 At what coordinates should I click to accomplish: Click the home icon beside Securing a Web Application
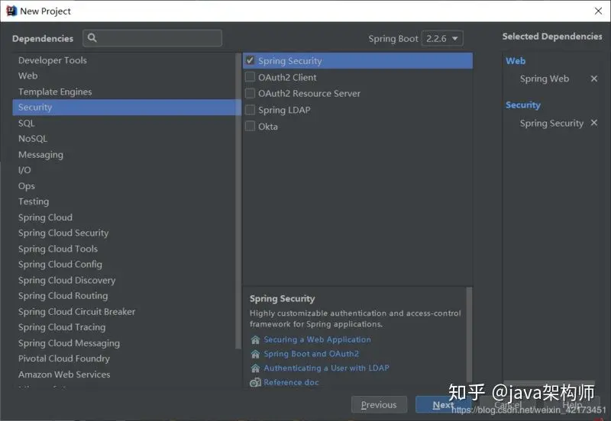point(255,339)
